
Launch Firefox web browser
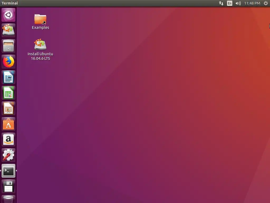[x=8, y=62]
